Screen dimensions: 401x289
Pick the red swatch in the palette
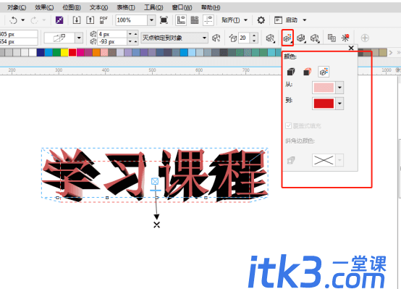72,52
